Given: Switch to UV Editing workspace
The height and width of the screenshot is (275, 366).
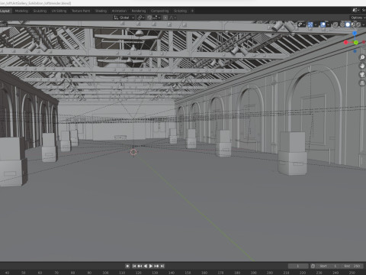Looking at the screenshot, I should pos(59,11).
